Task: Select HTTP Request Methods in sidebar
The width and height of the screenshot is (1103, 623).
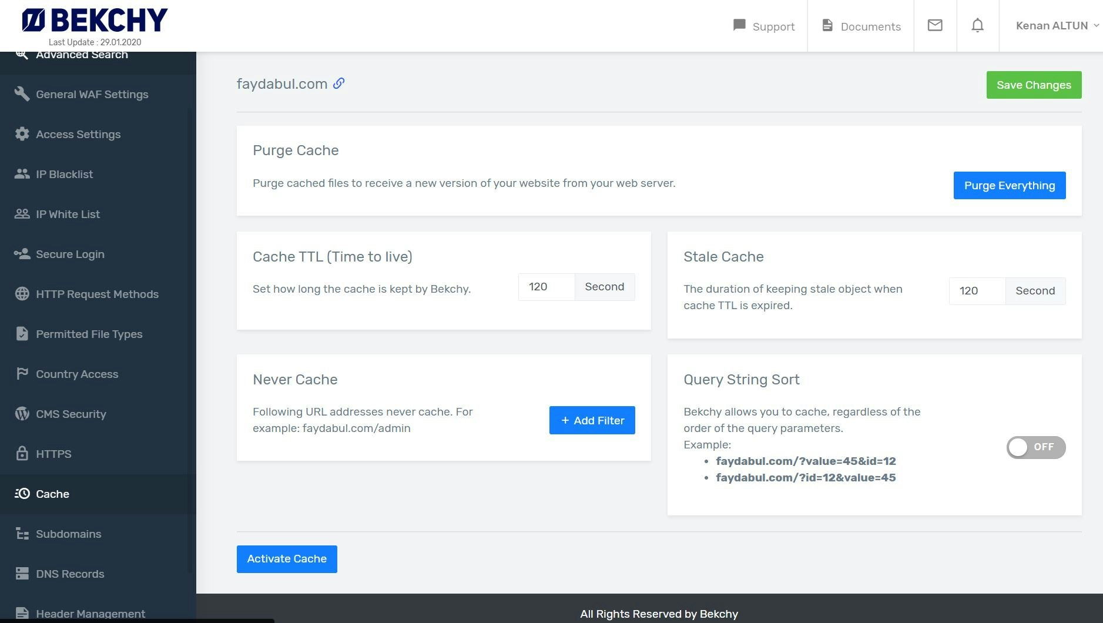Action: (98, 294)
